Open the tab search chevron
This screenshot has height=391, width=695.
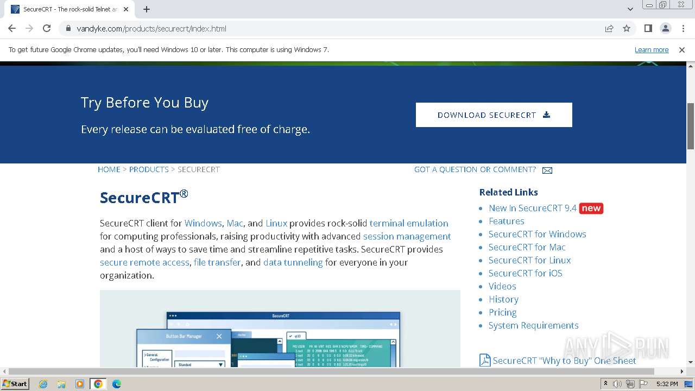[630, 9]
